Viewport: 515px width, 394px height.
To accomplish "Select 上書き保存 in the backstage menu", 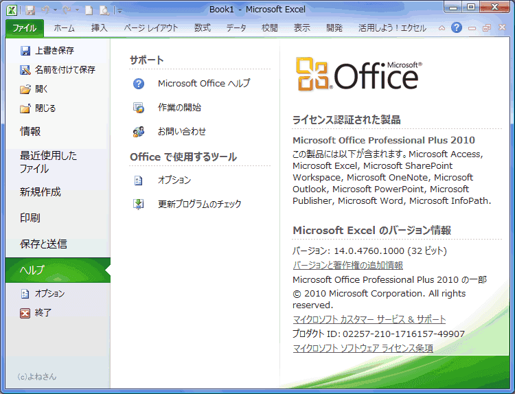I will click(x=55, y=51).
